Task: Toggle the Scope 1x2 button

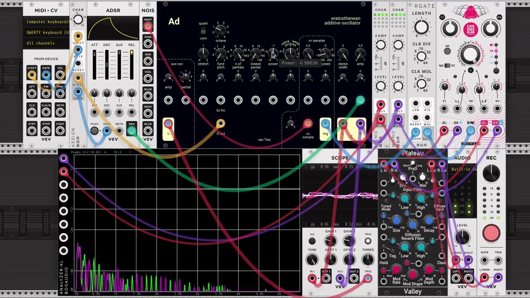Action: pyautogui.click(x=312, y=241)
